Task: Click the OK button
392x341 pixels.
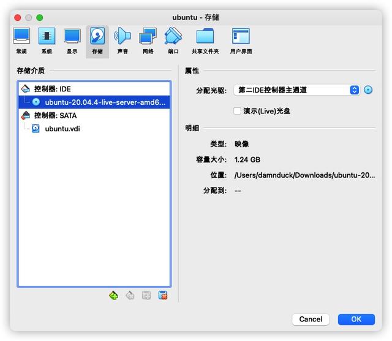Action: pyautogui.click(x=356, y=319)
